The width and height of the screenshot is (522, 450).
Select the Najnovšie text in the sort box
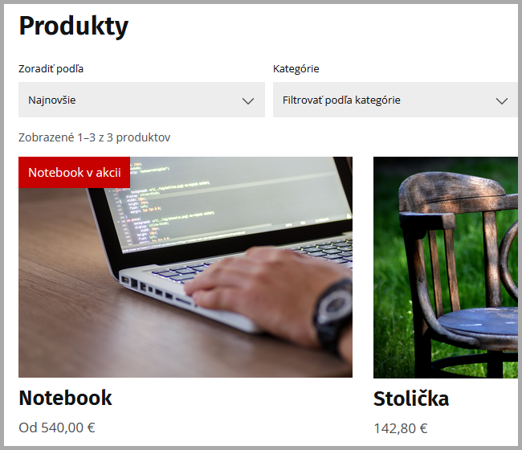click(x=52, y=100)
